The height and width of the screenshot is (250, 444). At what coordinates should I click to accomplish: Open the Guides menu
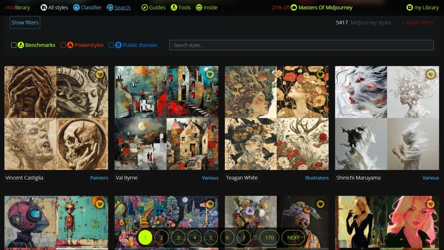coord(153,8)
